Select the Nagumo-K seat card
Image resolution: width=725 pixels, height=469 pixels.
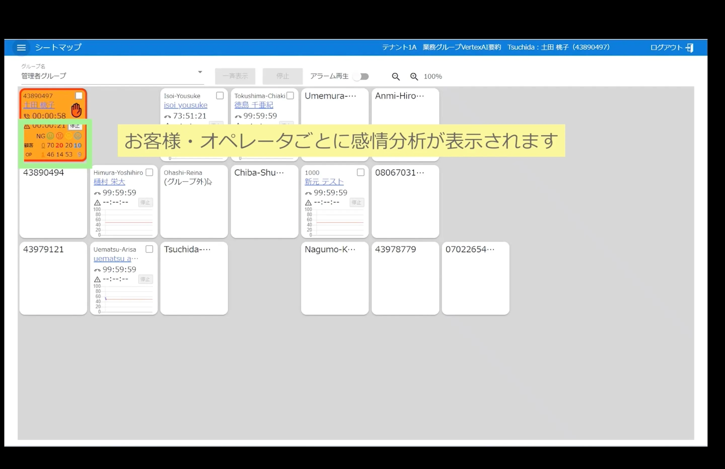[x=335, y=278]
